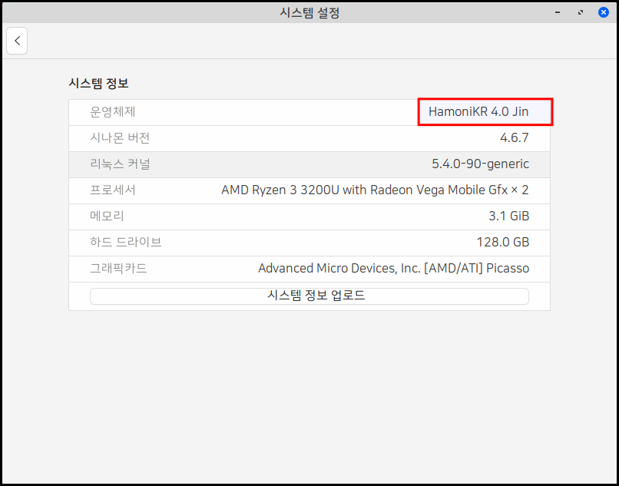
Task: Click the 하드 드라이브 label
Action: (x=126, y=243)
